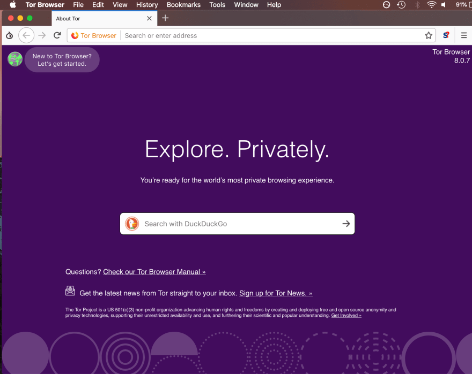Screen dimensions: 472x374
Task: Open the View menu
Action: pyautogui.click(x=120, y=5)
